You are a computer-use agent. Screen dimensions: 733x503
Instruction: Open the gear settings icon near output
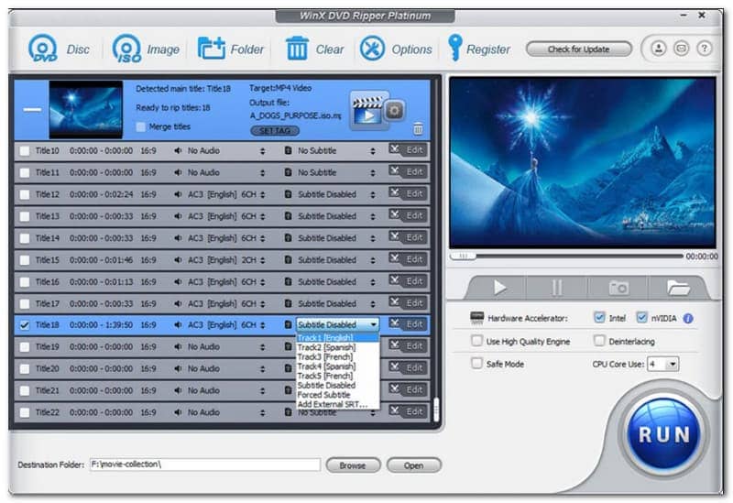click(395, 111)
